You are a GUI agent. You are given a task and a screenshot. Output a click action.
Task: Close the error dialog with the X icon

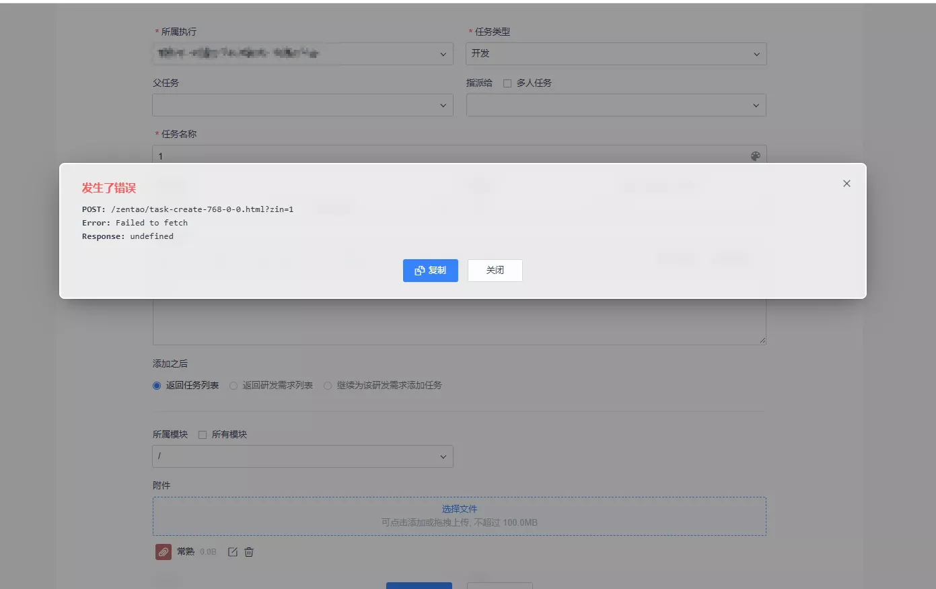[847, 184]
